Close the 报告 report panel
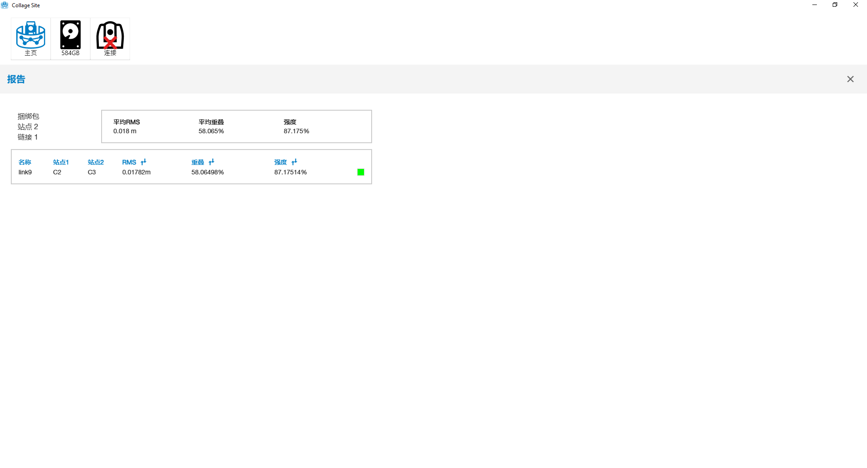The height and width of the screenshot is (468, 867). pos(850,79)
